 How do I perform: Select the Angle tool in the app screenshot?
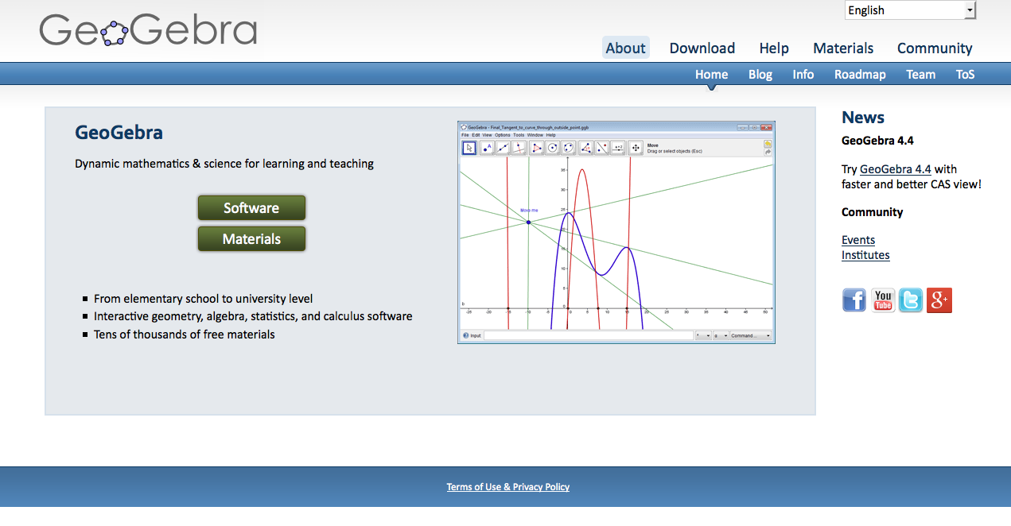tap(586, 148)
